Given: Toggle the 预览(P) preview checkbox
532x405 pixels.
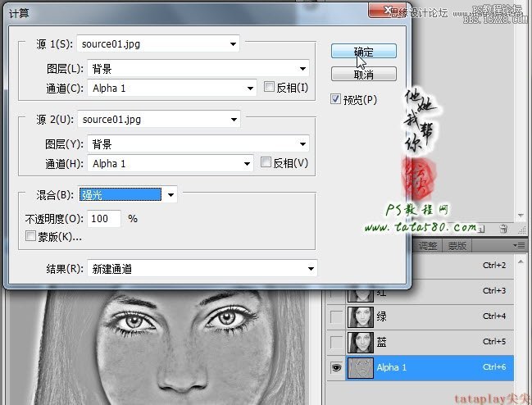Looking at the screenshot, I should tap(335, 99).
